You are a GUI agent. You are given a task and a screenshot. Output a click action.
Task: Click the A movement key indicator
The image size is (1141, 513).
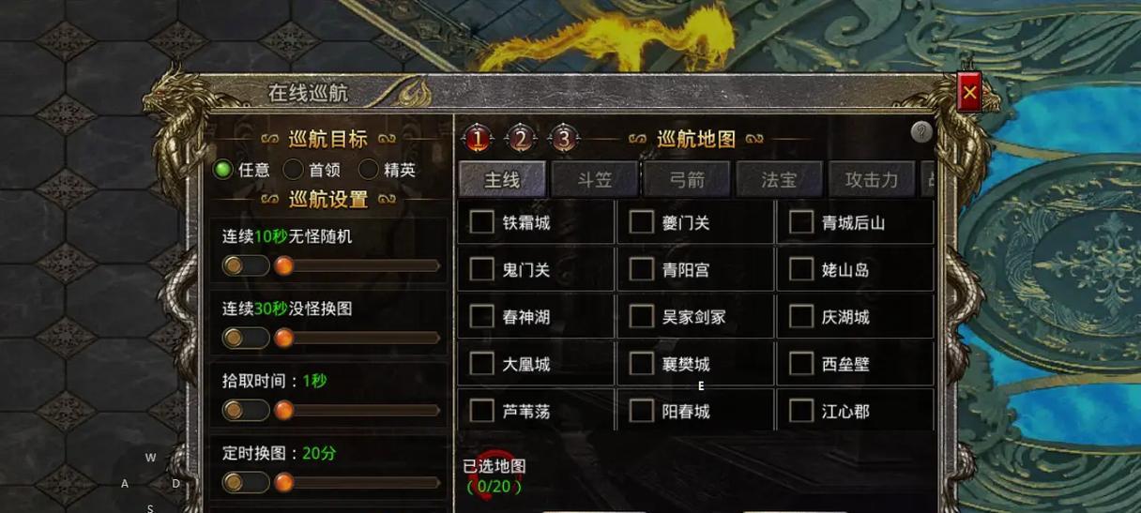pyautogui.click(x=125, y=484)
